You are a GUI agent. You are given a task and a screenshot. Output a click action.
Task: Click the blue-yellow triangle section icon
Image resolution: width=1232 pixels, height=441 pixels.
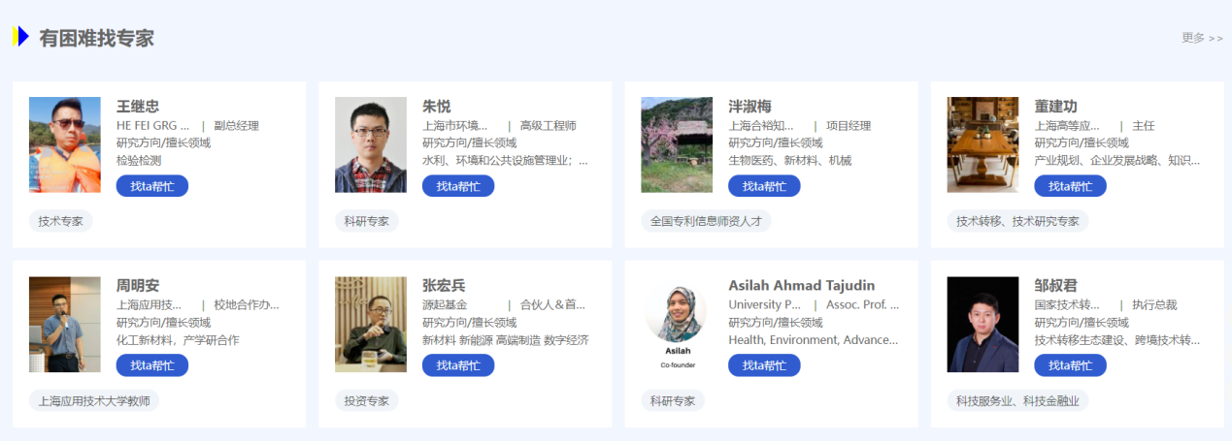pos(20,37)
